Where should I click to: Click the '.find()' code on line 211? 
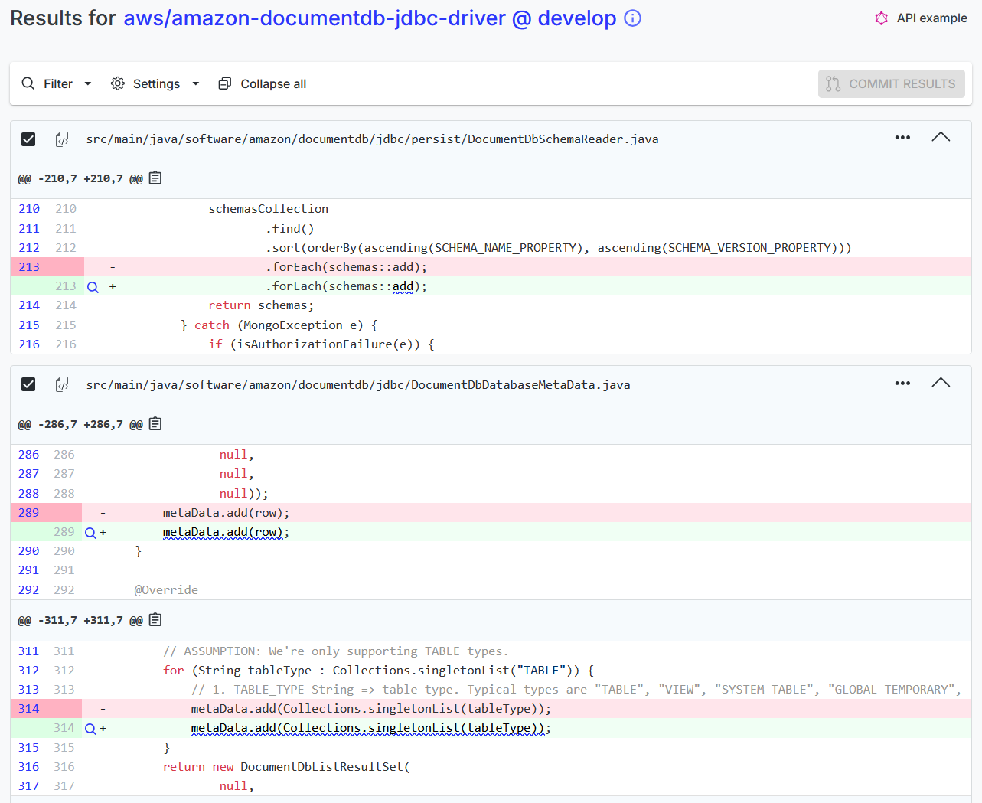[x=290, y=228]
